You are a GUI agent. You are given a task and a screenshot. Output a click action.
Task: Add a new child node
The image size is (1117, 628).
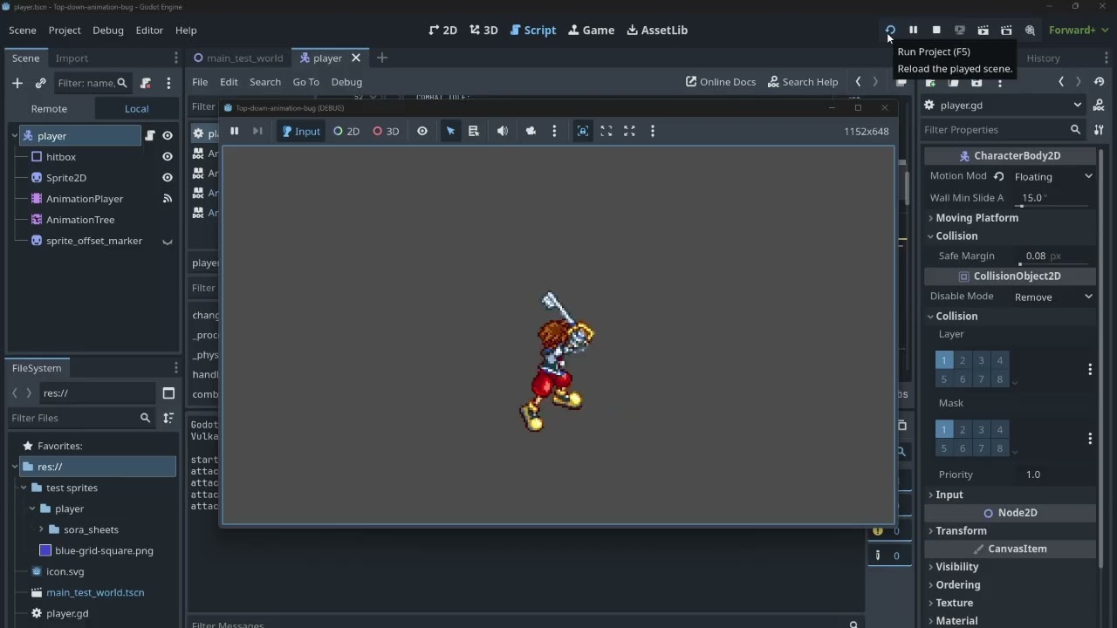pos(17,83)
